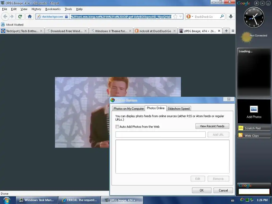Click the View Recent Feeds button
Viewport: 272px width, 204px height.
212,126
